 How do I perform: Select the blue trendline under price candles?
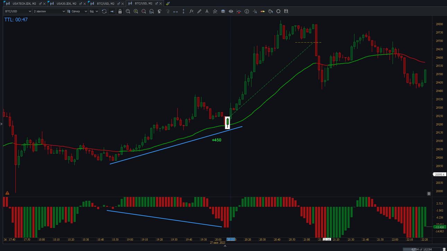[x=176, y=145]
